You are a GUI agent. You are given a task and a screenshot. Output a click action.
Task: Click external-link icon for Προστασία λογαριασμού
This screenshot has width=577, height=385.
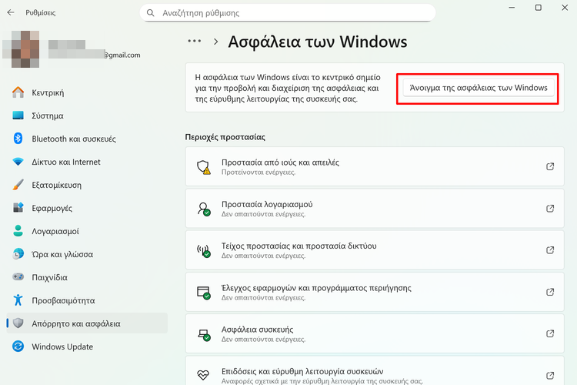pyautogui.click(x=550, y=209)
